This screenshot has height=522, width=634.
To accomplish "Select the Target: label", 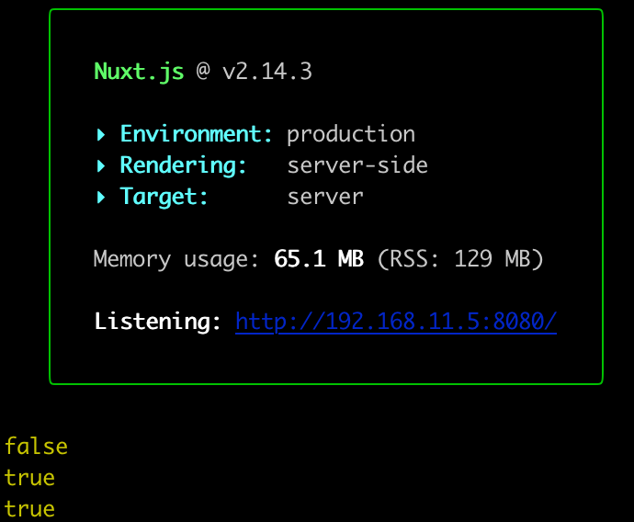I will (164, 197).
